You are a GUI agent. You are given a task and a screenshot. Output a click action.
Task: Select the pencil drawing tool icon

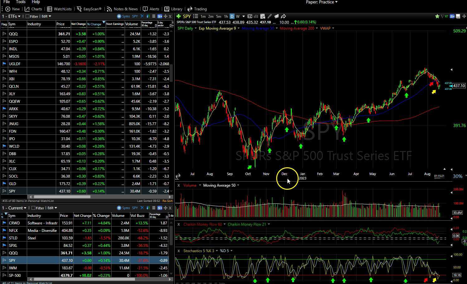(x=269, y=16)
